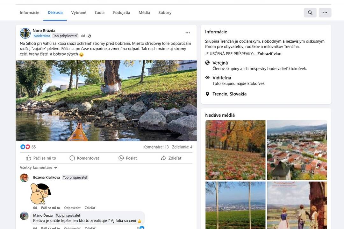Switch to the Médiá tab

tap(144, 12)
